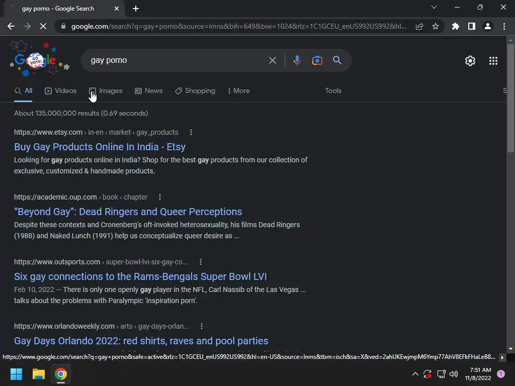Open Dead Ringers and Queer Perceptions link
This screenshot has width=515, height=386.
point(128,212)
